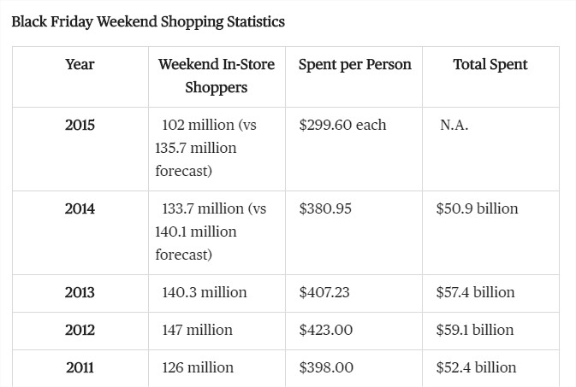This screenshot has height=387, width=576.
Task: Select the 2011 year cell
Action: [80, 367]
